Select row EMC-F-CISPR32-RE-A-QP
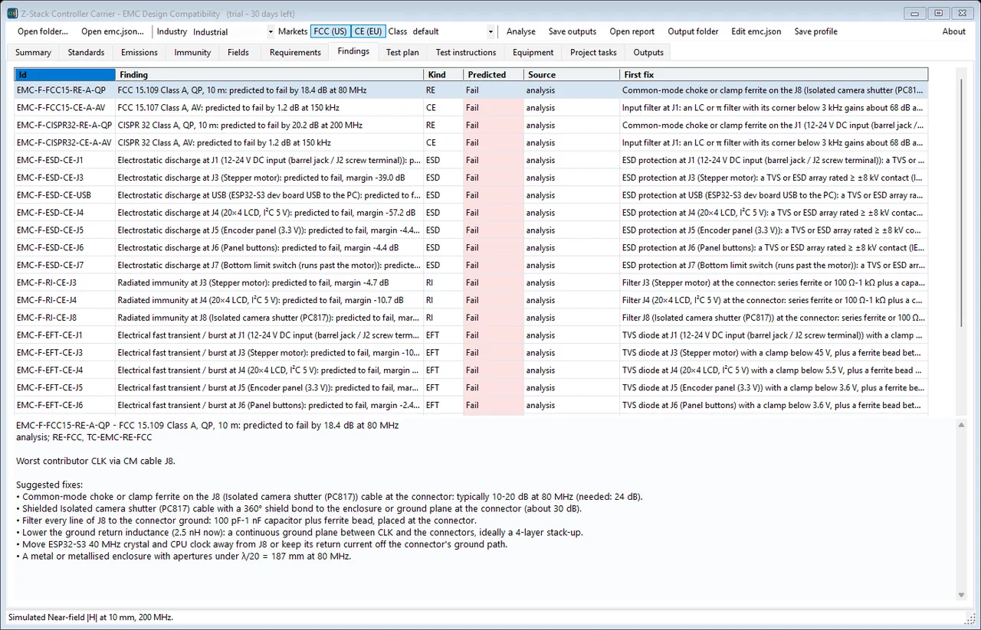 [x=471, y=125]
